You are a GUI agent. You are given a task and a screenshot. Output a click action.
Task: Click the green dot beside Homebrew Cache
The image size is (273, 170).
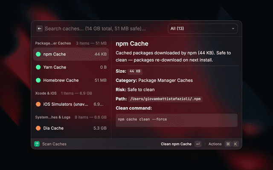point(38,80)
